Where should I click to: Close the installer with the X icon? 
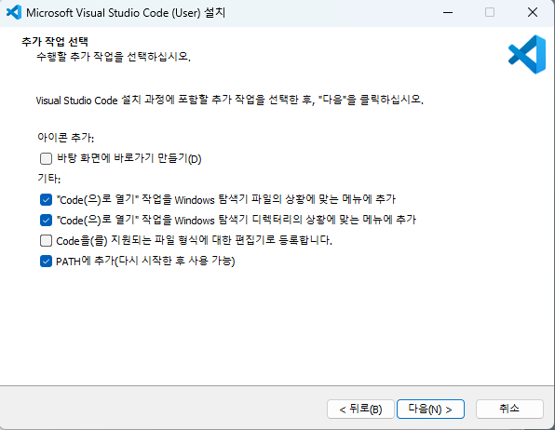coord(533,12)
